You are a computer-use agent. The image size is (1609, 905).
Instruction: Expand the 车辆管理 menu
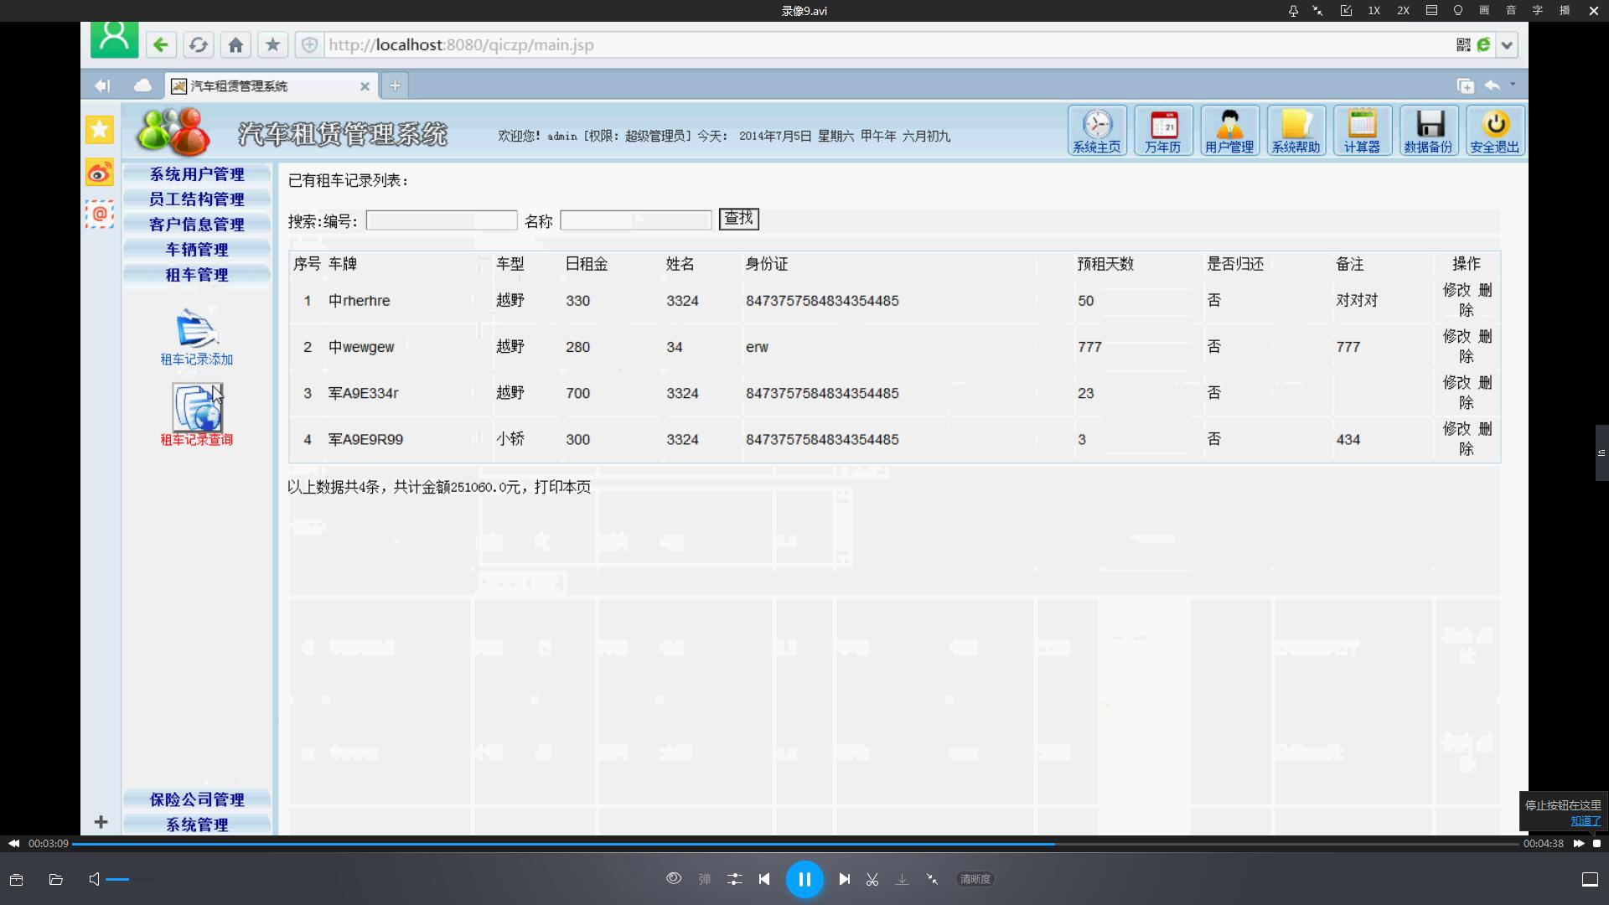197,250
